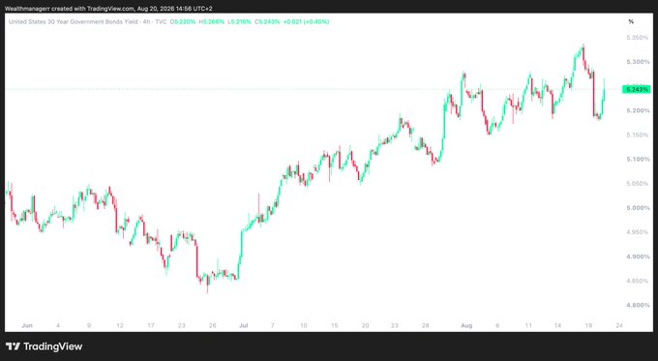Click the 4.800% price axis label
The image size is (658, 361).
pyautogui.click(x=638, y=305)
